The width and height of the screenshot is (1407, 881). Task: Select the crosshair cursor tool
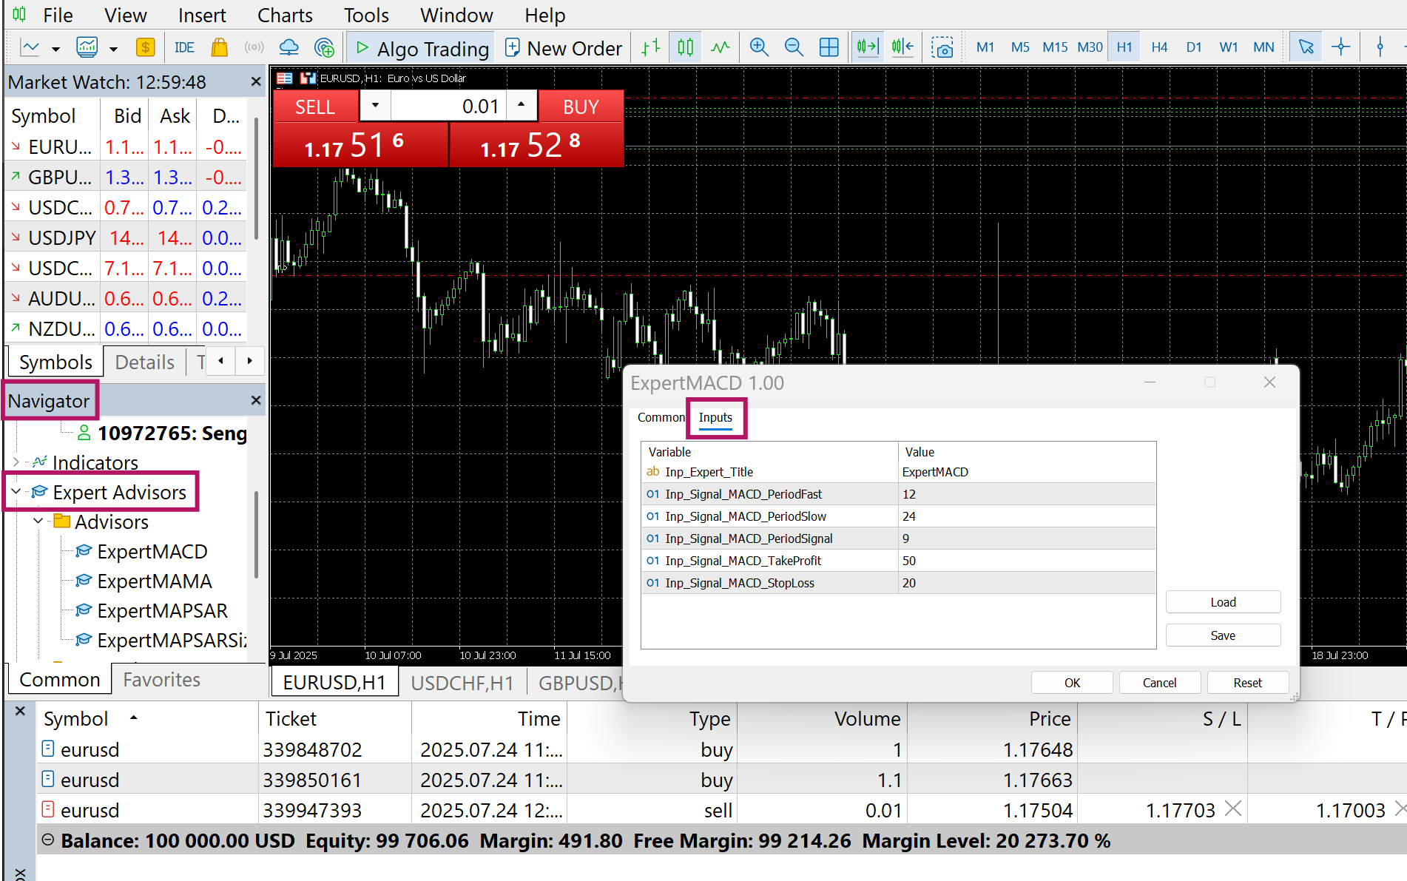click(1340, 47)
